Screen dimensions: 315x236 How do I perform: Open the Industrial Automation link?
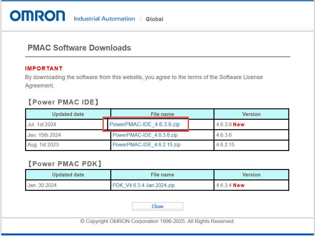[x=104, y=19]
